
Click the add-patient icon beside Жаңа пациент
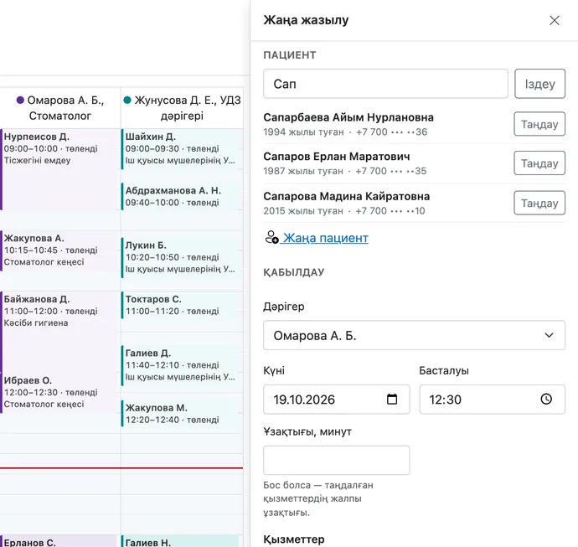tap(271, 237)
